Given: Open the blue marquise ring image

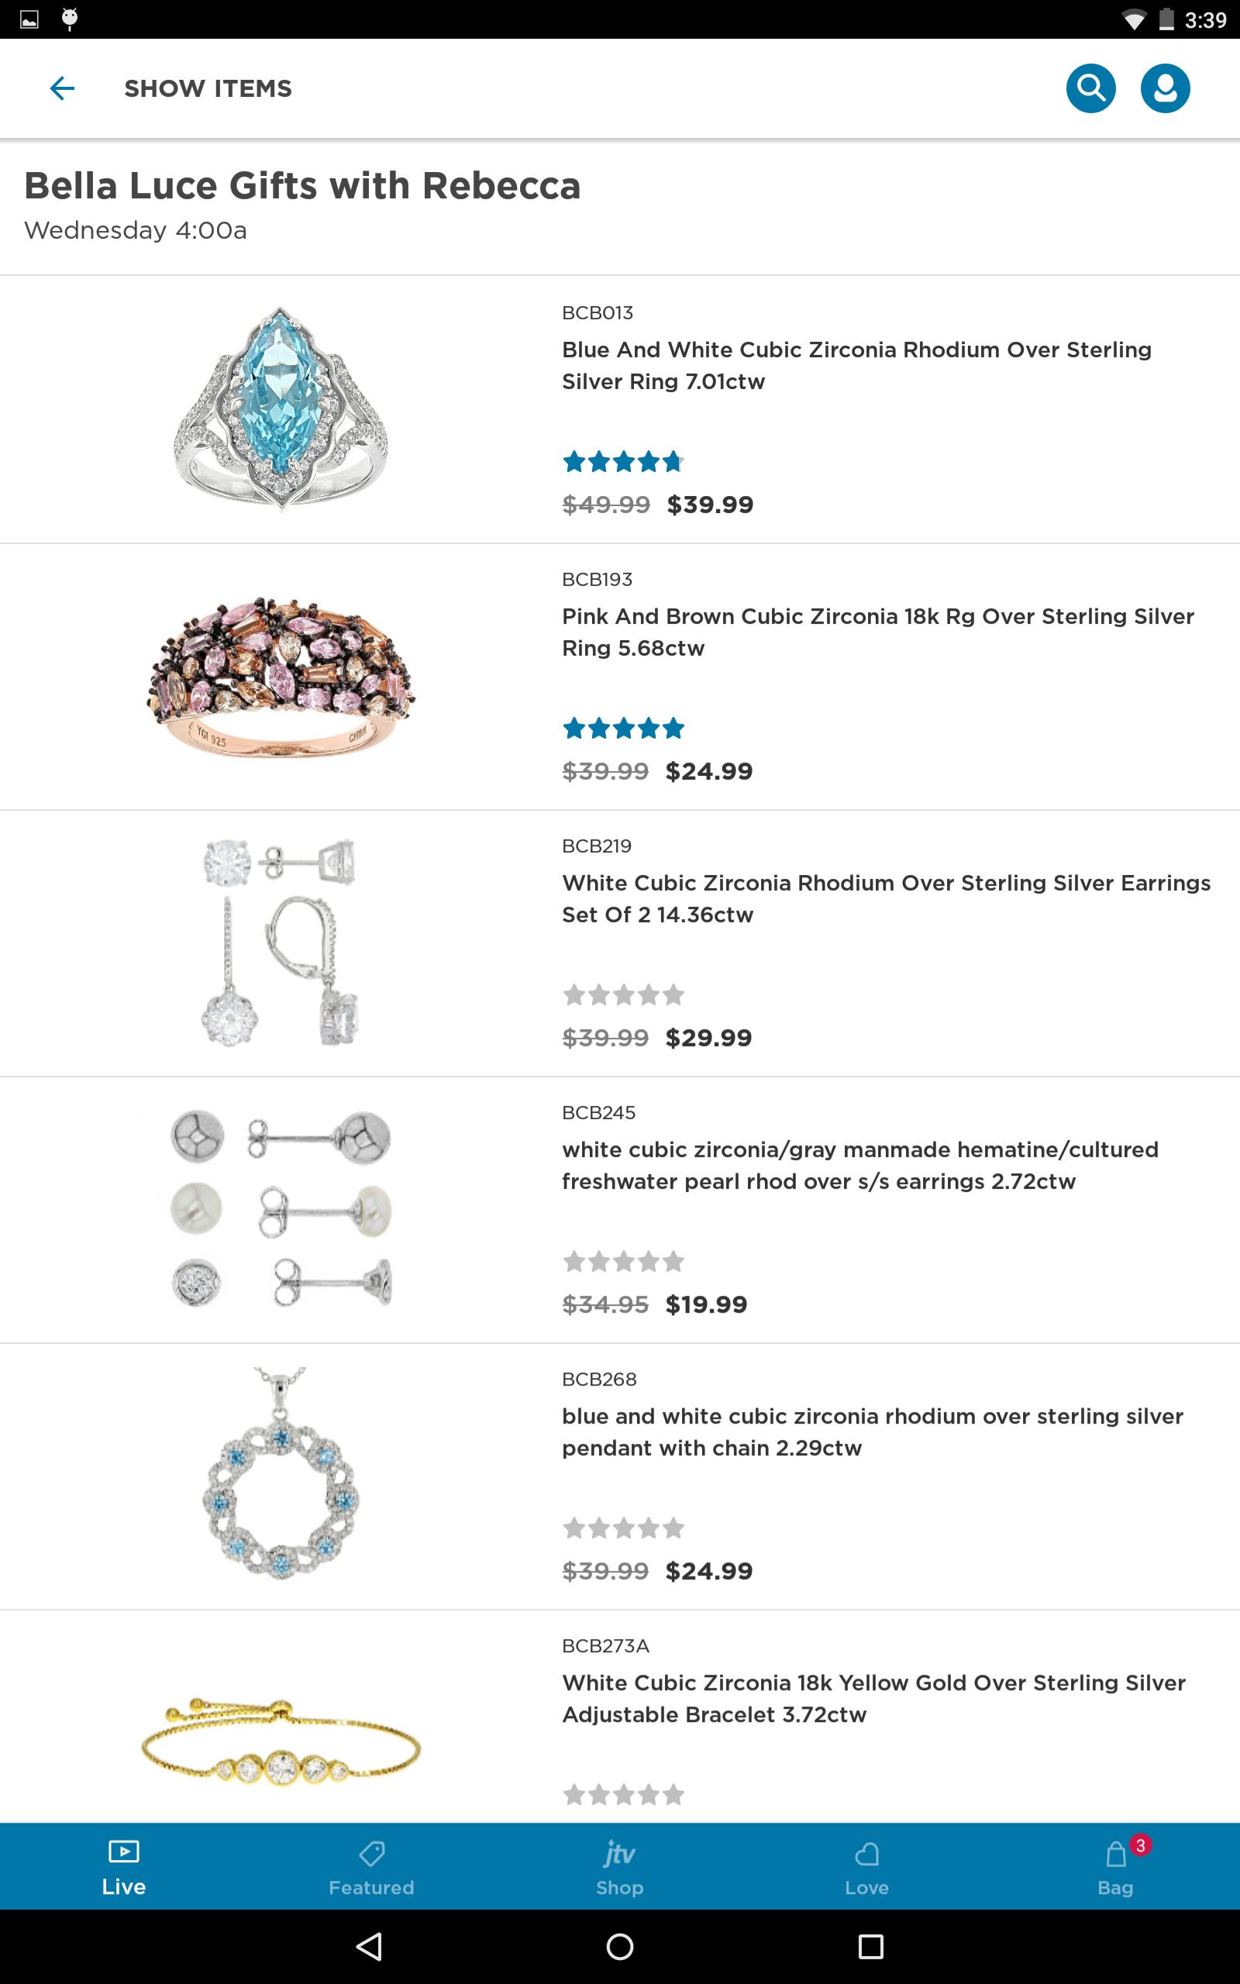Looking at the screenshot, I should coord(281,408).
